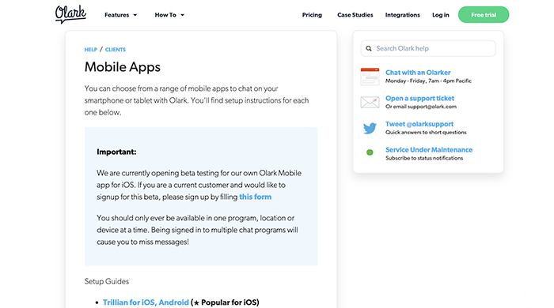Open a support ticket link
554x308 pixels.
(419, 98)
